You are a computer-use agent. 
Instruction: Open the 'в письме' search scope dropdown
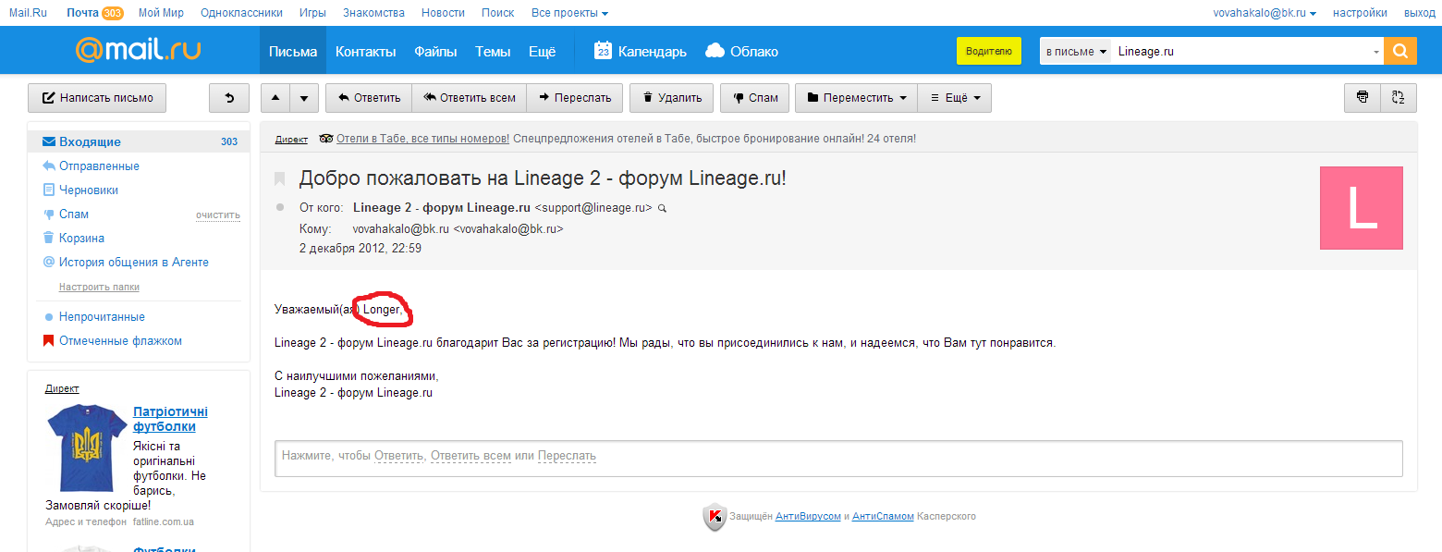(x=1076, y=52)
